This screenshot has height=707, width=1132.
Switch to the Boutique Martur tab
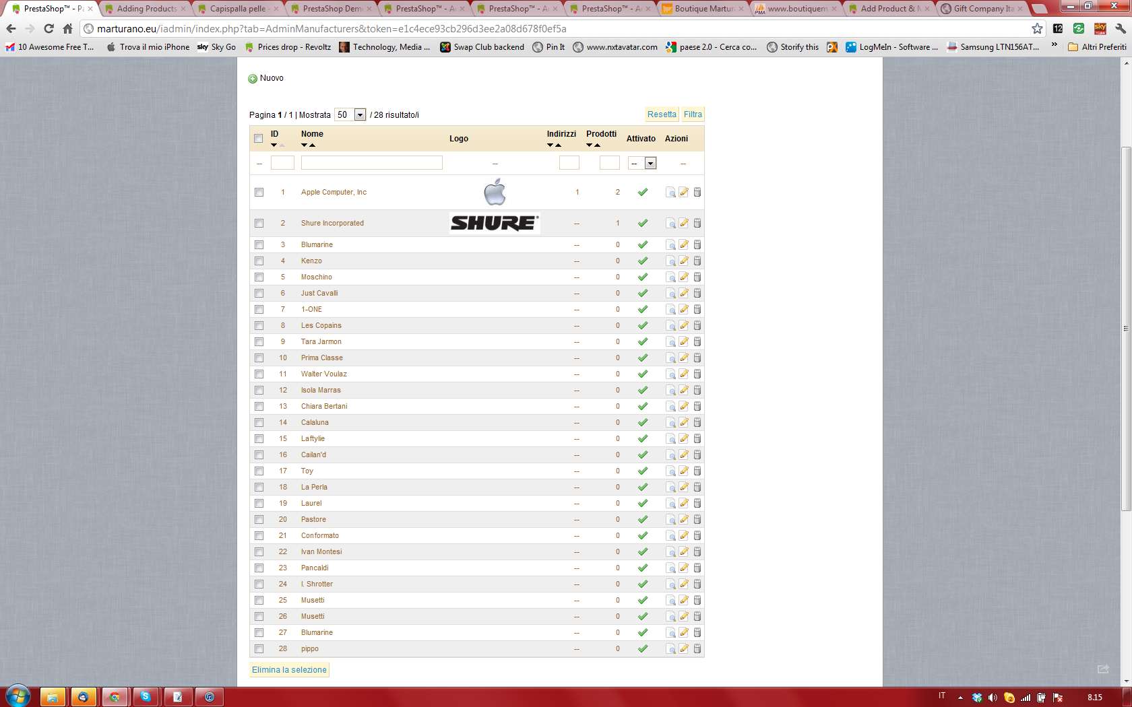pos(703,9)
